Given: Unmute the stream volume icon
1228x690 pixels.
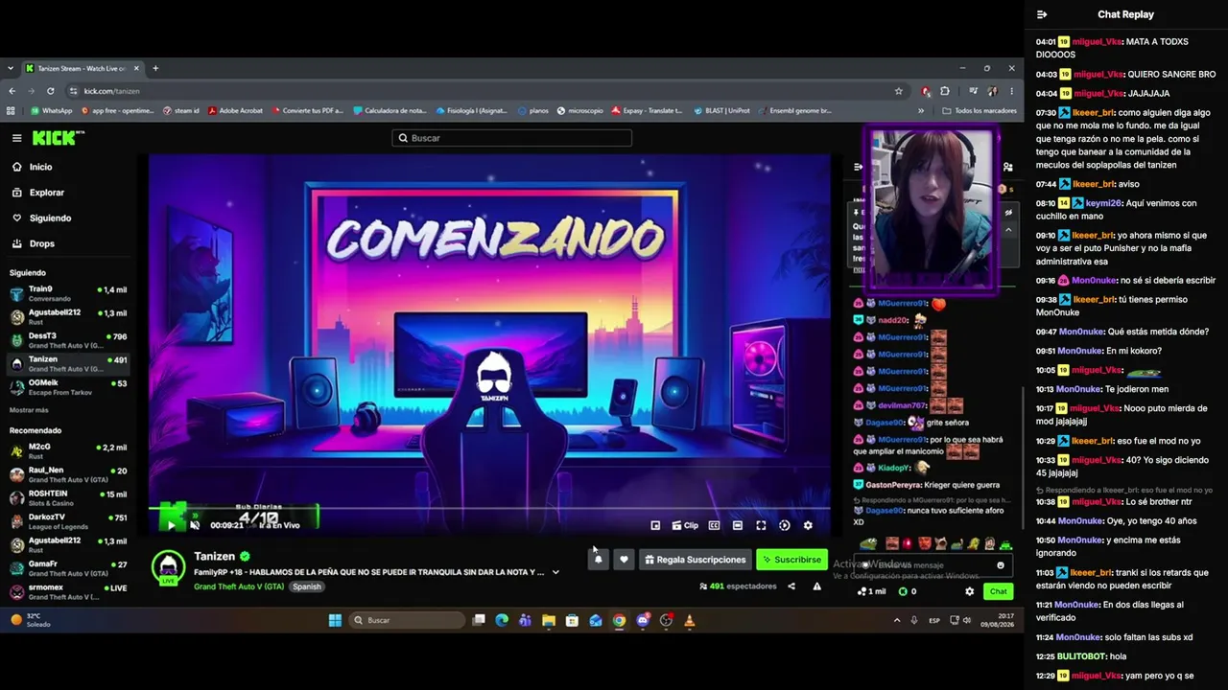Looking at the screenshot, I should tap(195, 525).
